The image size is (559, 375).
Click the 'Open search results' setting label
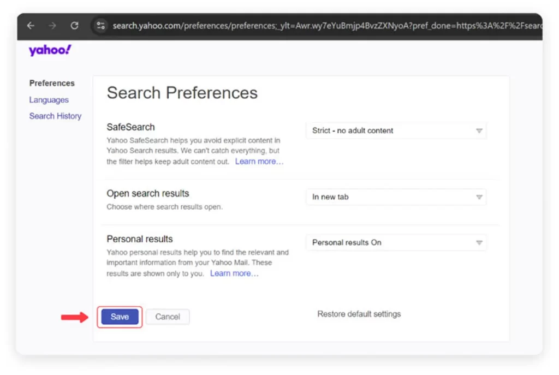pos(148,193)
